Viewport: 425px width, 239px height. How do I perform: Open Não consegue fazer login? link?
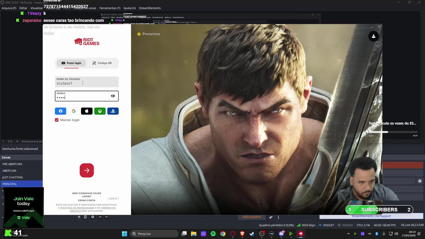[87, 195]
